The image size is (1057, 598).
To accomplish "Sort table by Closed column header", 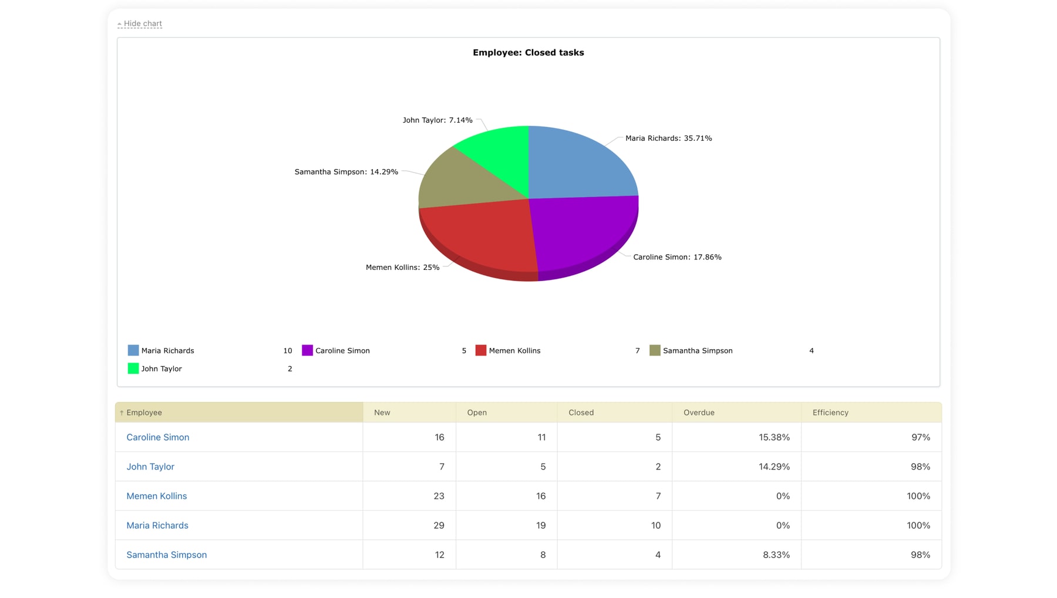I will point(581,413).
